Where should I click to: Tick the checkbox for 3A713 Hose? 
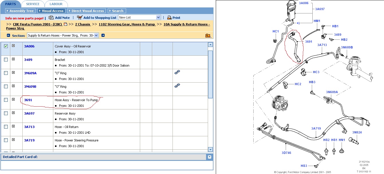6,127
